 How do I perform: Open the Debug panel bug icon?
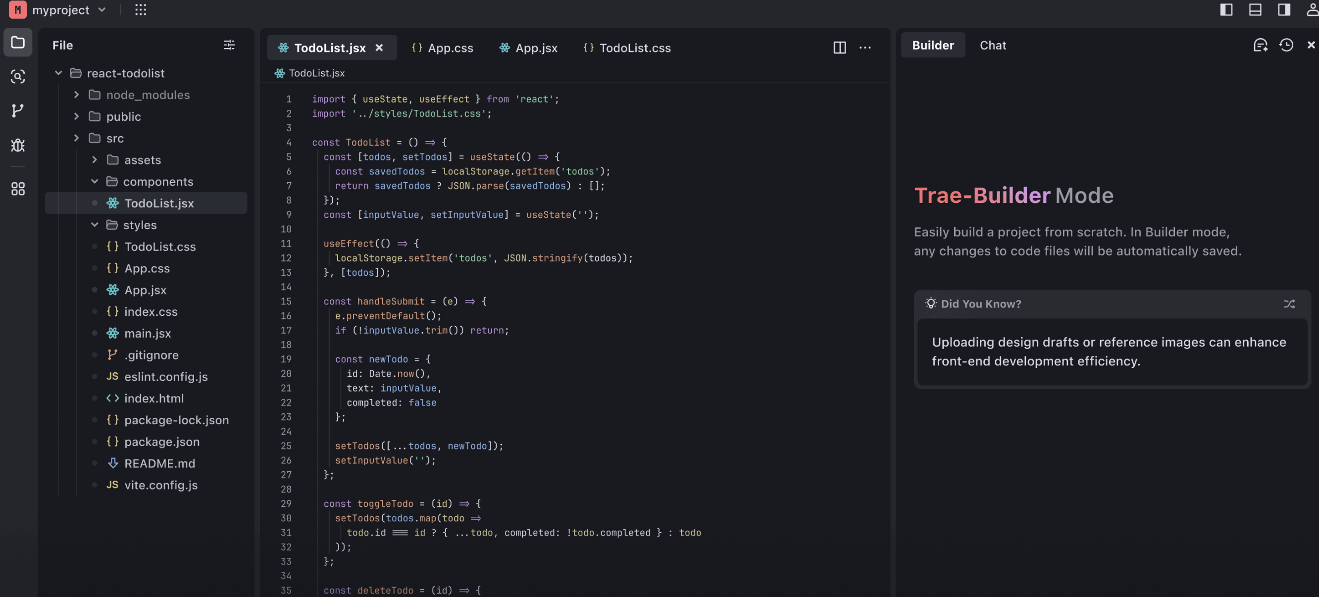pos(18,146)
